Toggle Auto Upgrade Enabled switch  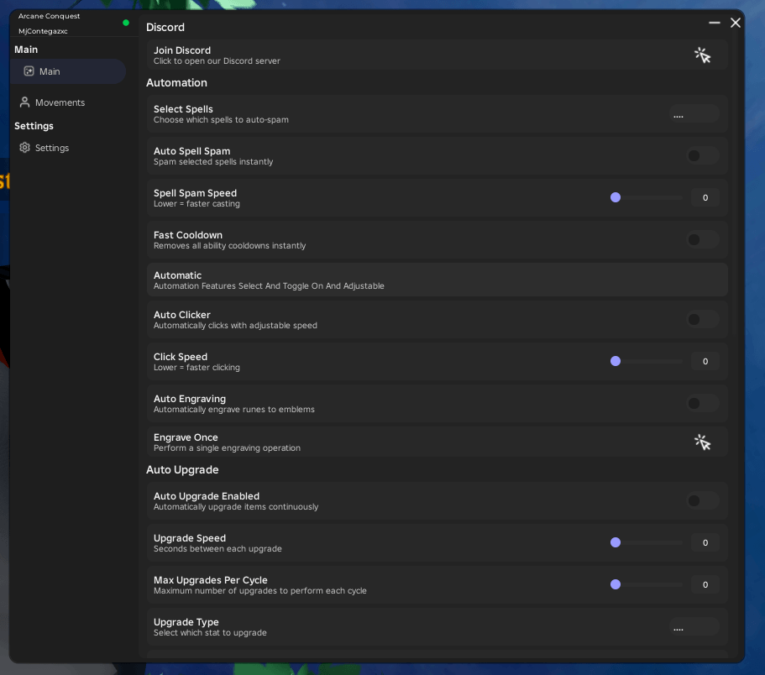click(702, 500)
